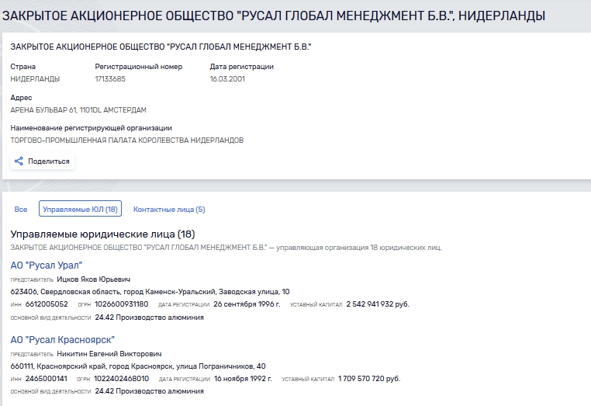This screenshot has width=591, height=406.
Task: Click registration date 16.03.2001
Action: (x=227, y=79)
